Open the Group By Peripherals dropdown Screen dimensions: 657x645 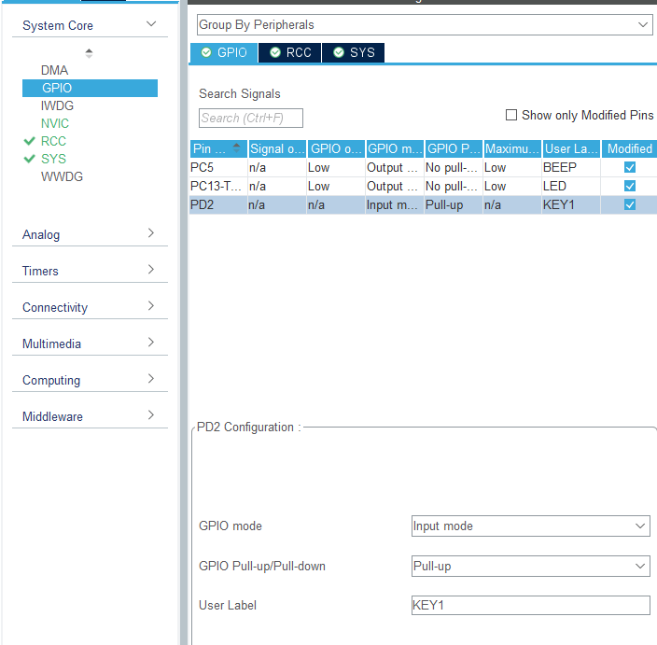425,24
